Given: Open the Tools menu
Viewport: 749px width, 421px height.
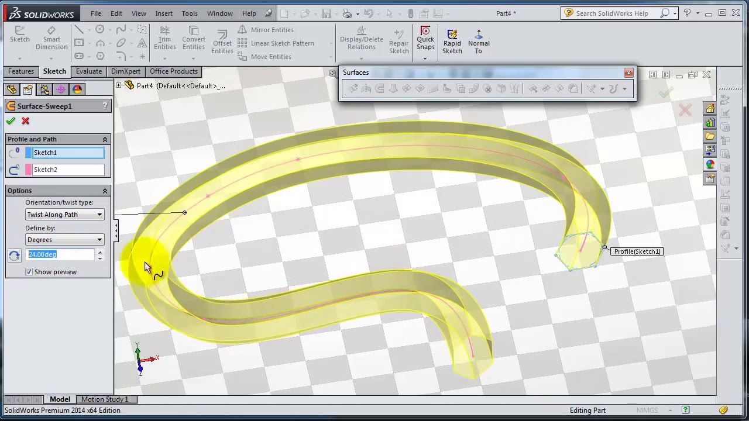Looking at the screenshot, I should coord(190,13).
